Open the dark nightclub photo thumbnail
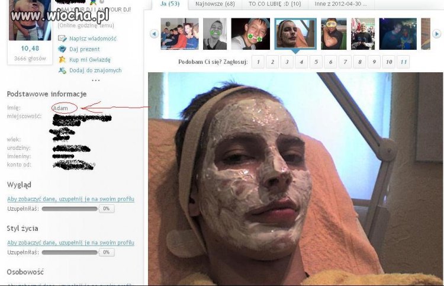This screenshot has width=444, height=286. coord(398,34)
